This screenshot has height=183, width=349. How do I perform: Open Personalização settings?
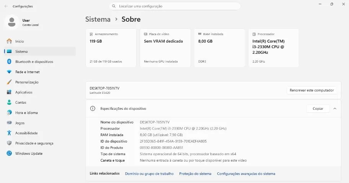(40, 82)
